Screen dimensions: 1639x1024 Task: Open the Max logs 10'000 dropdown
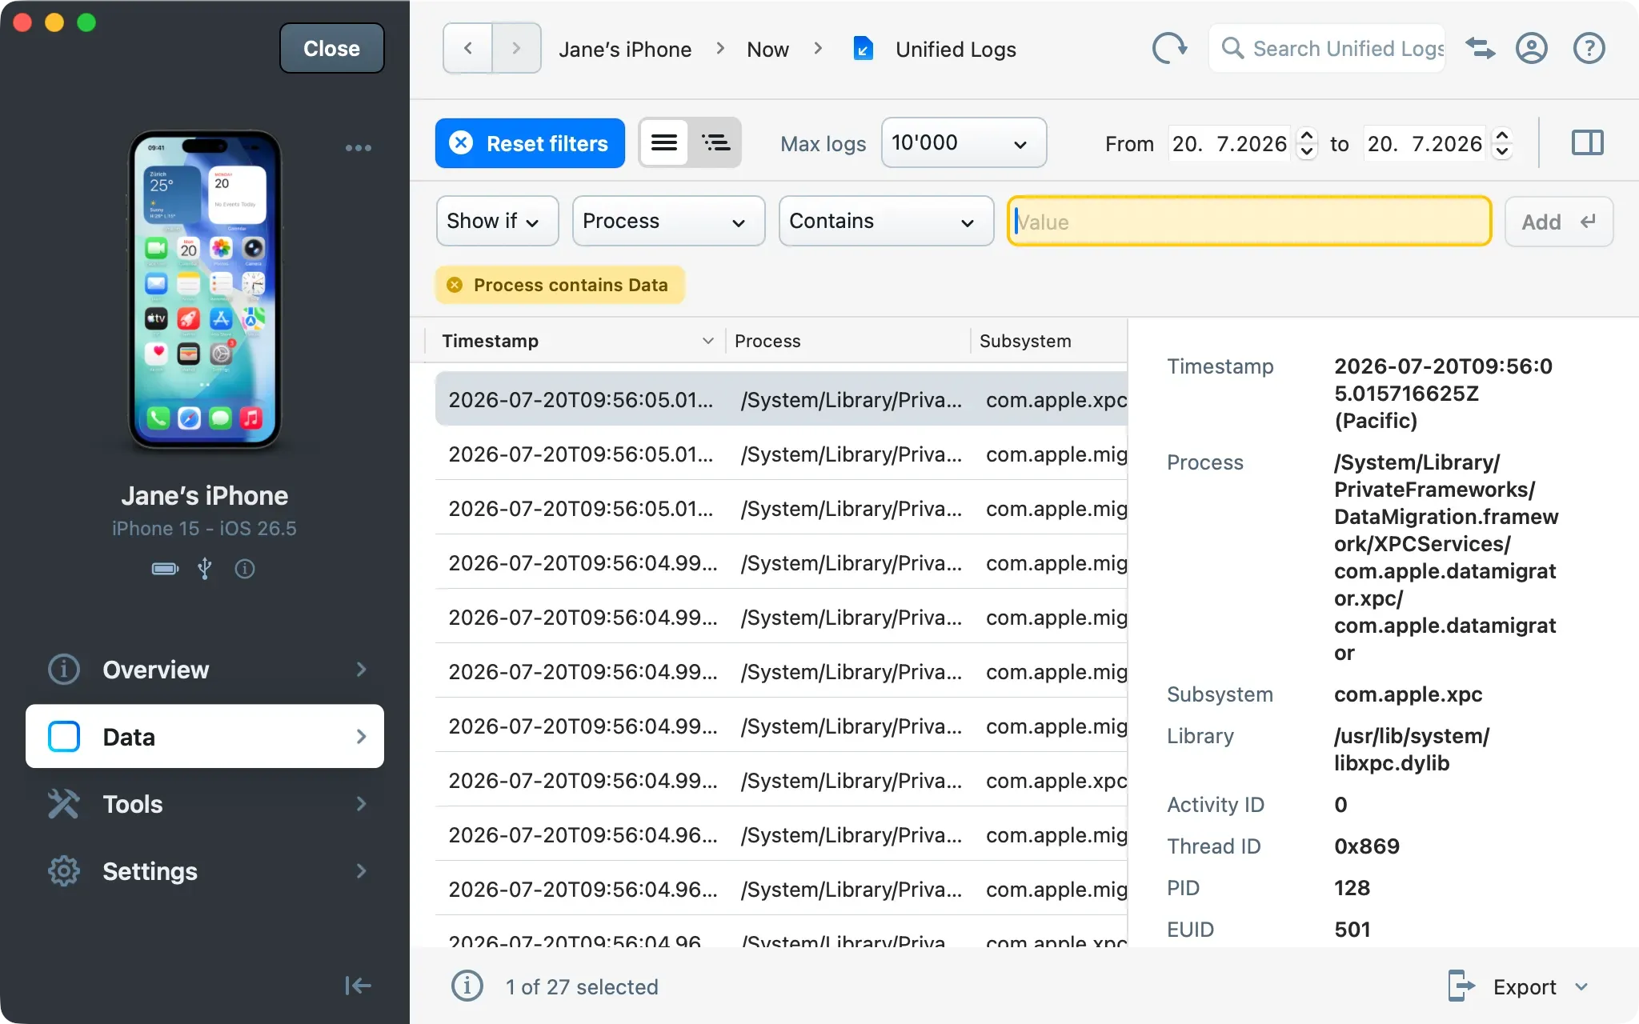(x=964, y=143)
